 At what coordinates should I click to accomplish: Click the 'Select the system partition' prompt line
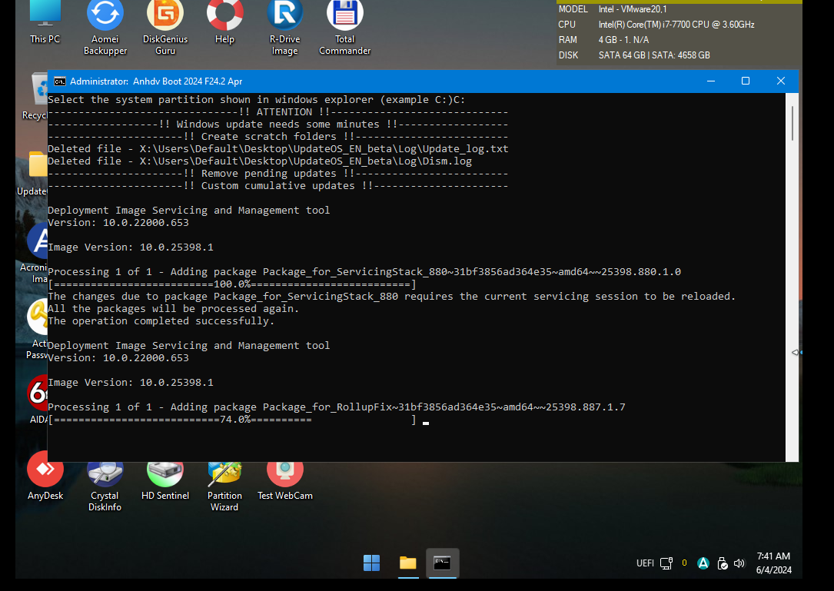pos(257,100)
